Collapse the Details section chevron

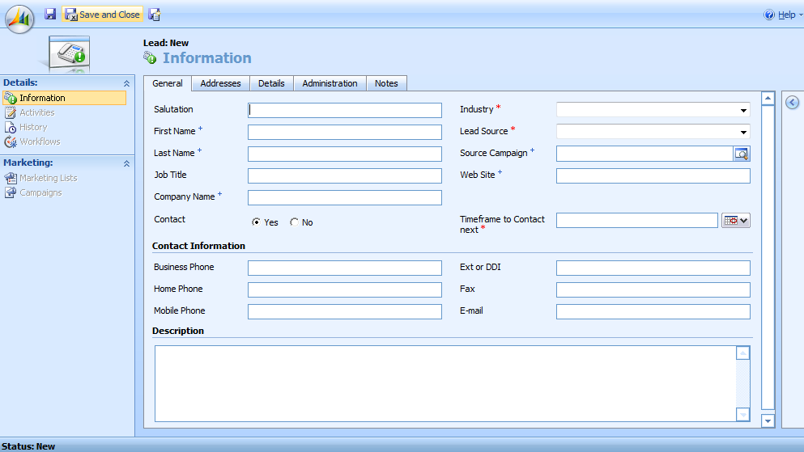(126, 83)
